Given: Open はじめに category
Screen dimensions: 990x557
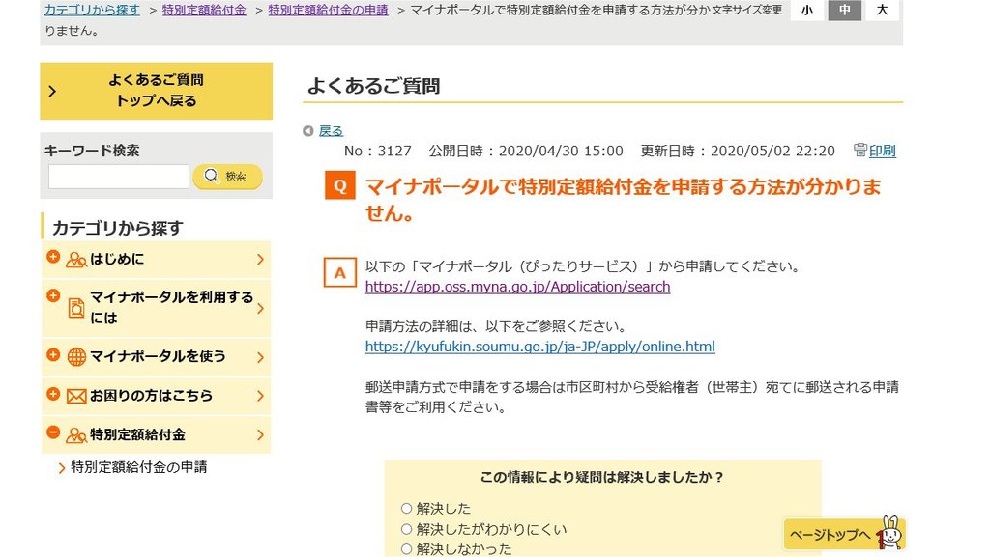Looking at the screenshot, I should pos(156,259).
